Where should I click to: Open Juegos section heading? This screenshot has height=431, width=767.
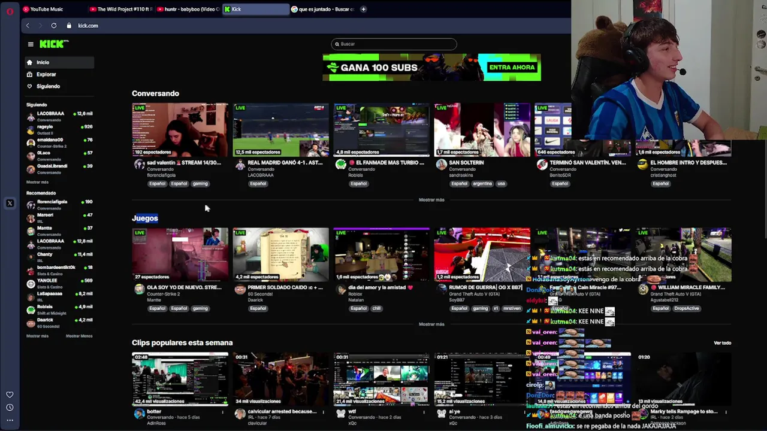145,218
